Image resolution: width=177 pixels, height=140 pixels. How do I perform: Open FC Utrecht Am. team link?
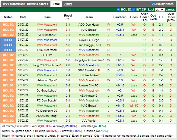coord(88,75)
